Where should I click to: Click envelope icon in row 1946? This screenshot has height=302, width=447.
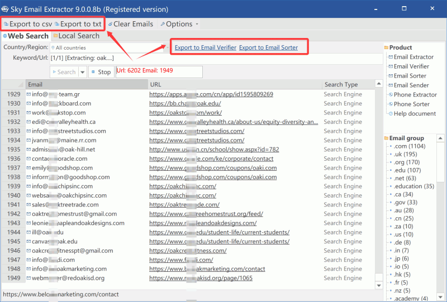(28, 251)
